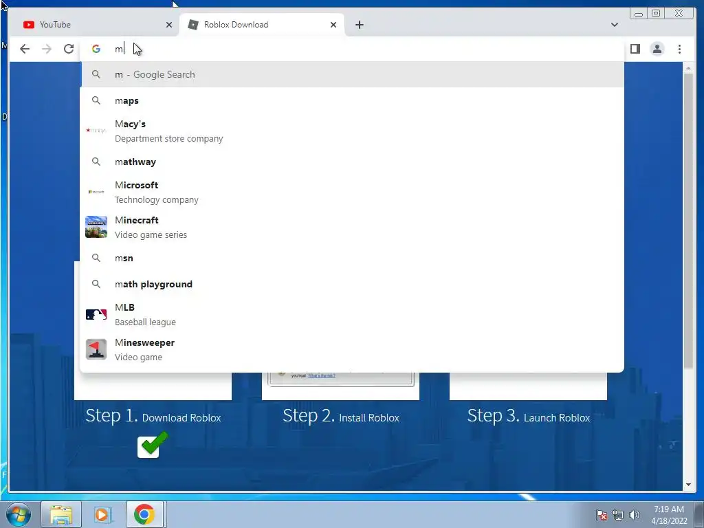704x528 pixels.
Task: Restore down the Chrome window
Action: pyautogui.click(x=655, y=14)
